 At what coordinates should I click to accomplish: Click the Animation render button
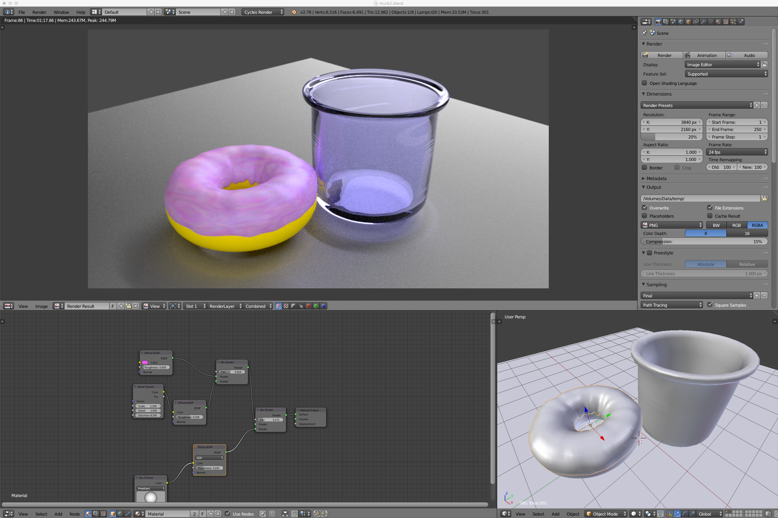[x=704, y=55]
